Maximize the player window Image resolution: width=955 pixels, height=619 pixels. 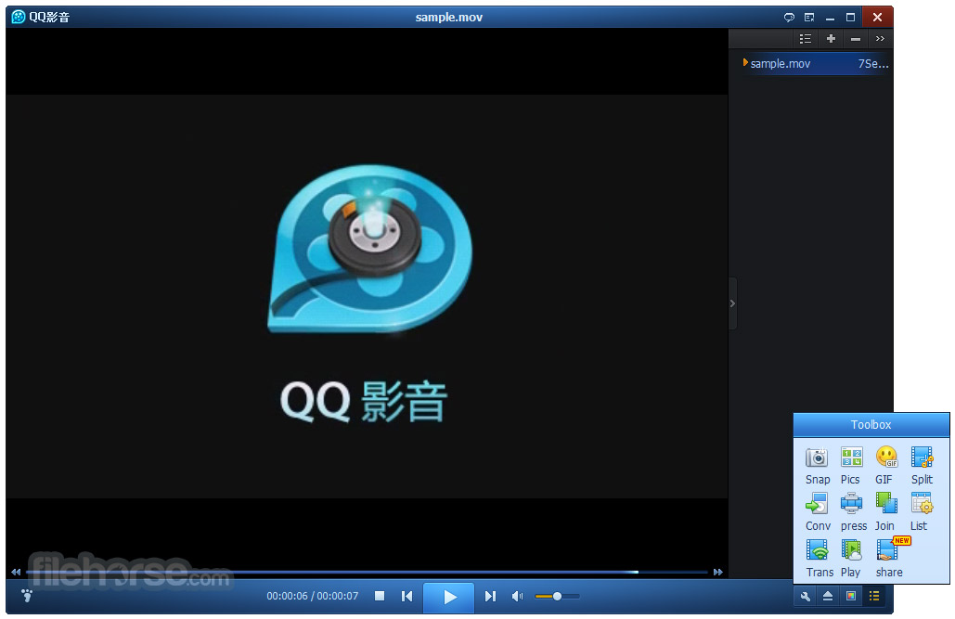point(851,17)
